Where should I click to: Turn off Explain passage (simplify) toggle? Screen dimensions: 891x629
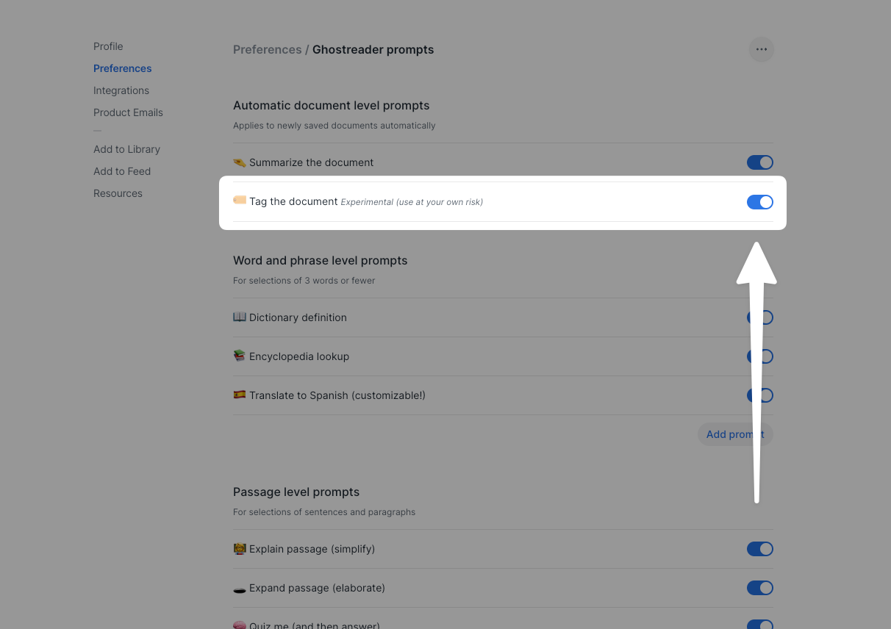tap(759, 549)
